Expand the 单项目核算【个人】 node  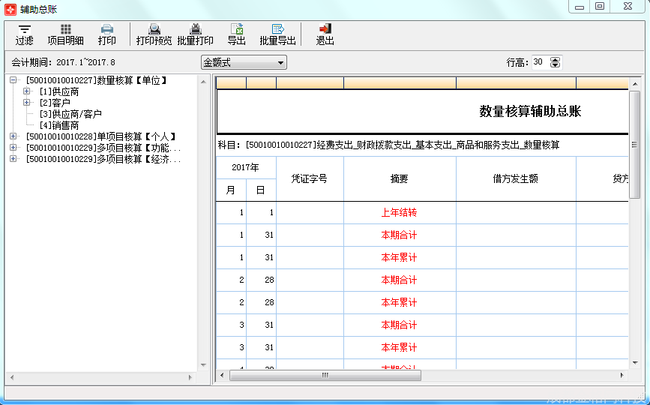coord(13,136)
